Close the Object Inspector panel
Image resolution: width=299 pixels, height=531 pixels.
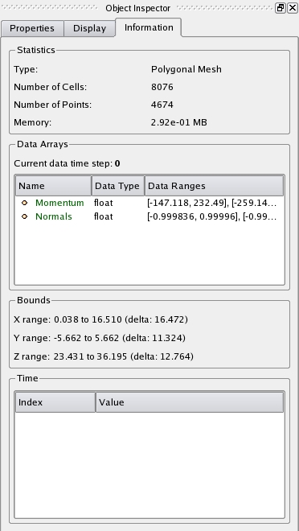click(x=293, y=8)
